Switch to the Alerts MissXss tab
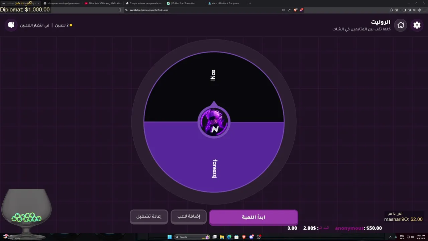 coord(226,3)
